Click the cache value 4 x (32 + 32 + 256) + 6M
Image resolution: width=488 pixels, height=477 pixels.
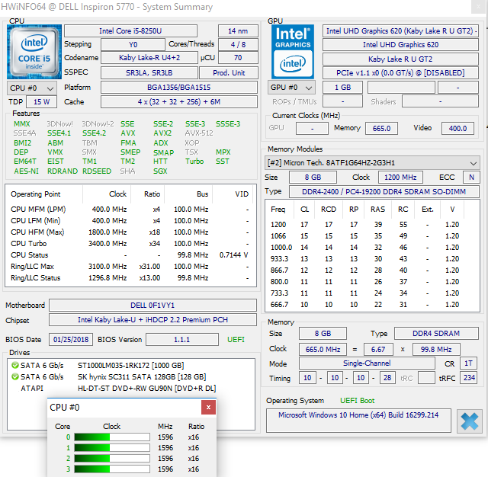coord(179,101)
